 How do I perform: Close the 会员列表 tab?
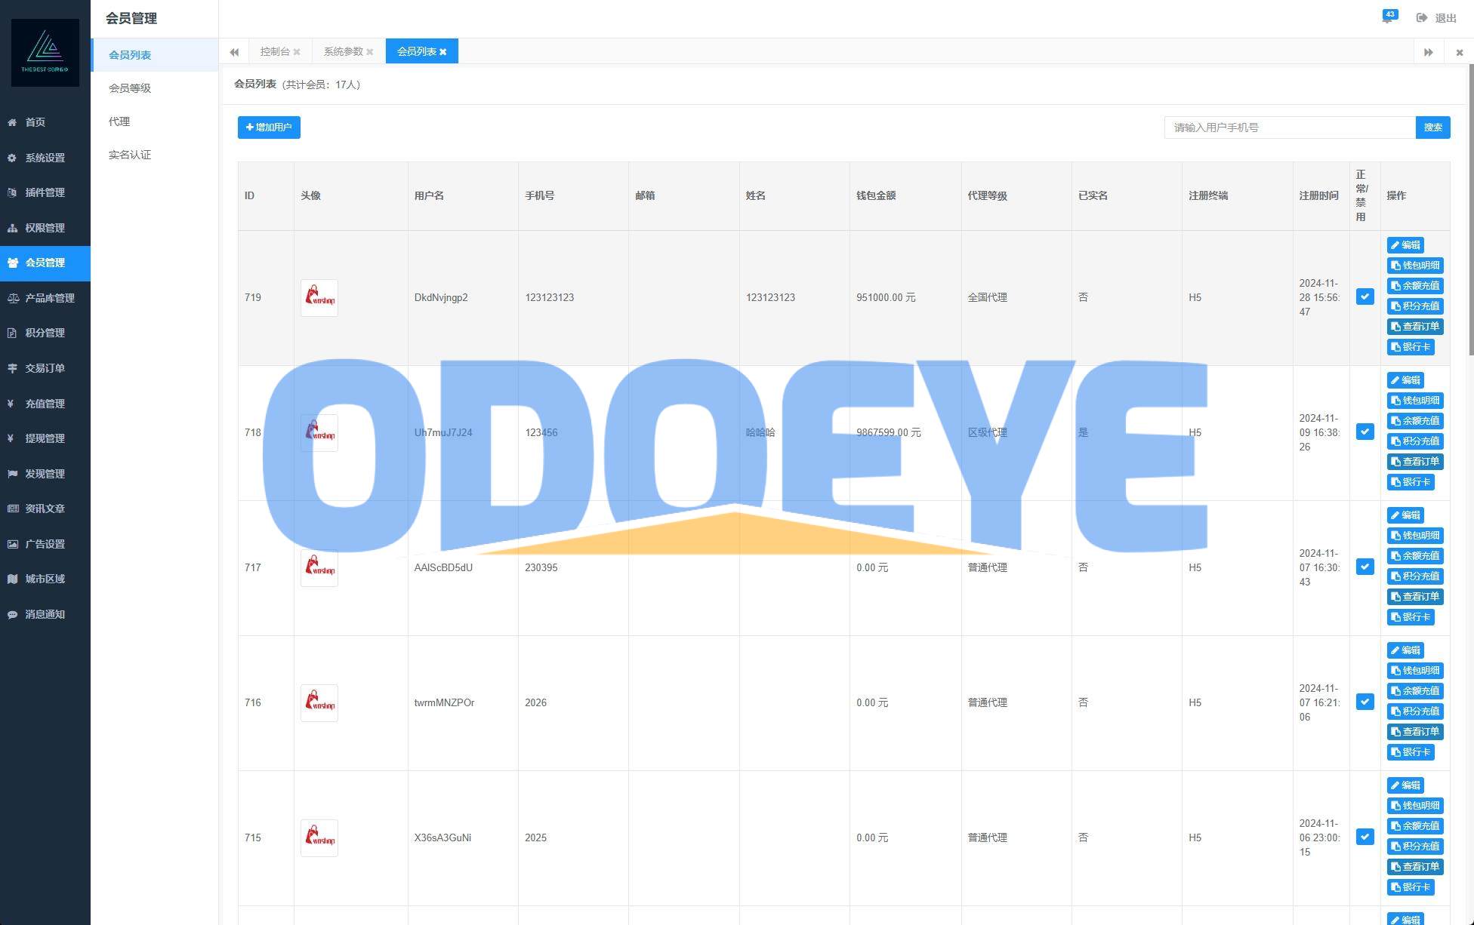click(443, 52)
